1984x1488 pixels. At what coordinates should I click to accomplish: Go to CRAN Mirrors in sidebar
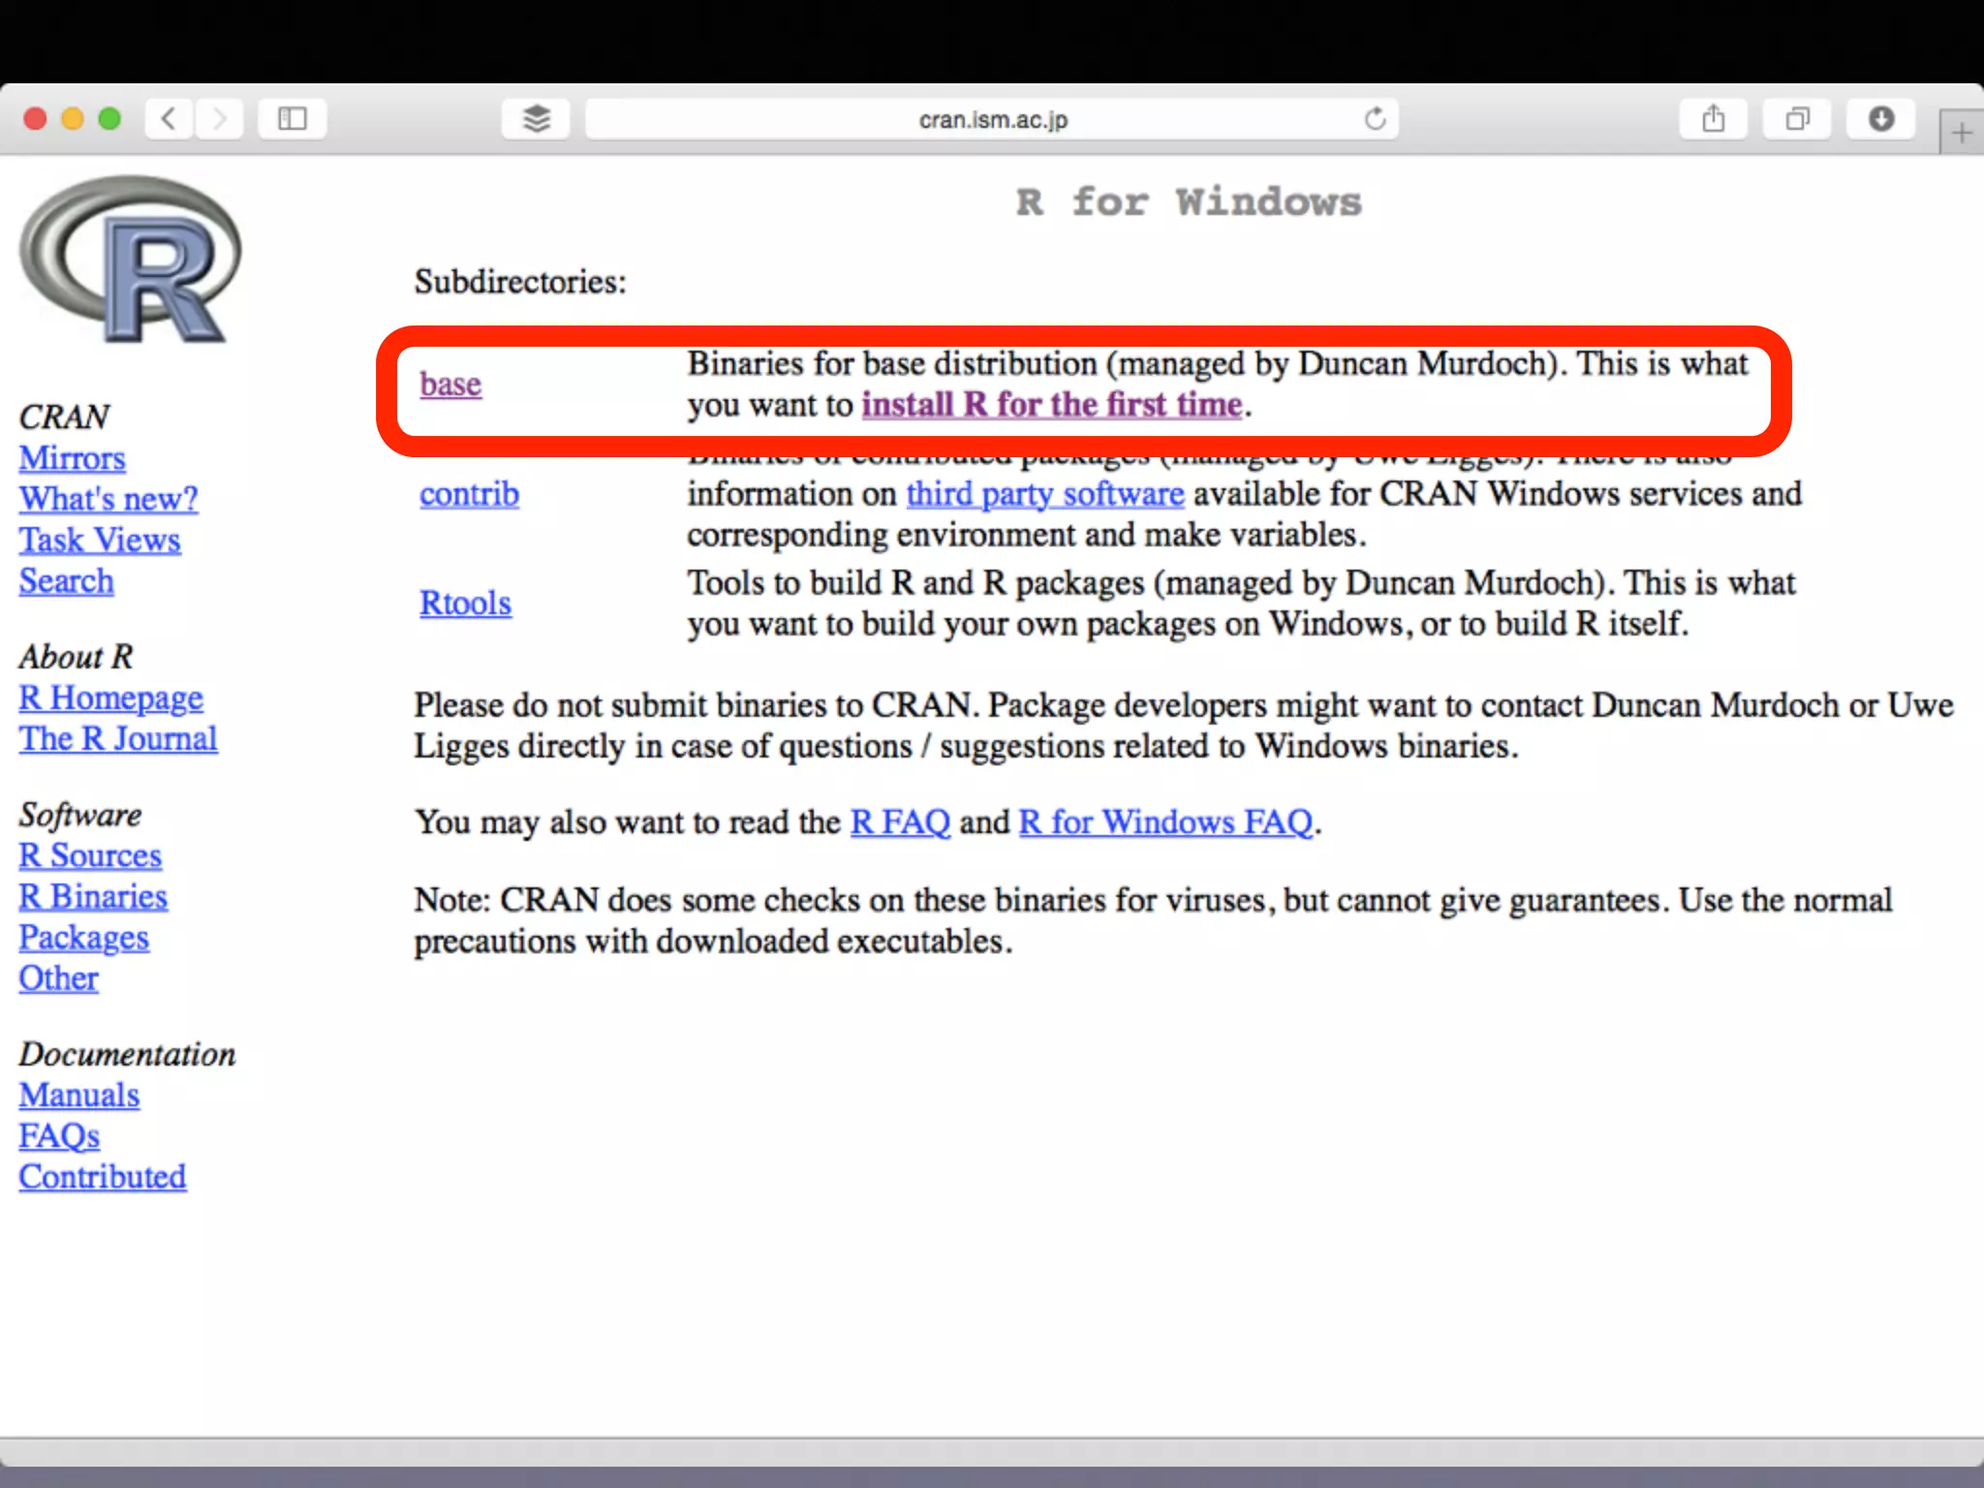tap(72, 458)
